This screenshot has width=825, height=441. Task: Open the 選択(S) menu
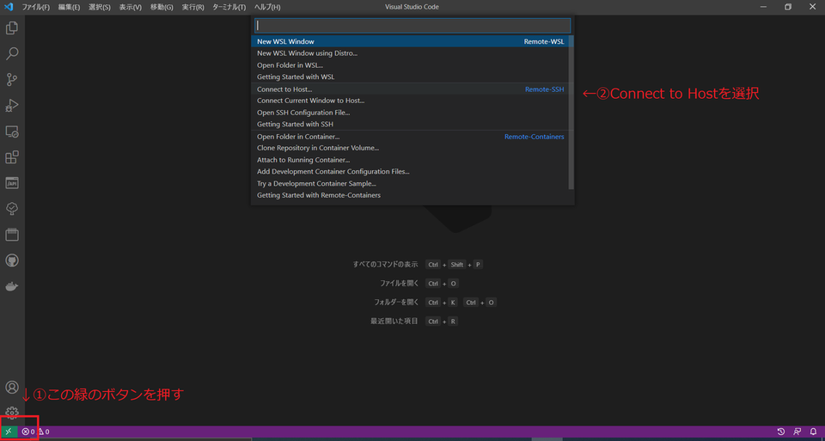[x=100, y=7]
